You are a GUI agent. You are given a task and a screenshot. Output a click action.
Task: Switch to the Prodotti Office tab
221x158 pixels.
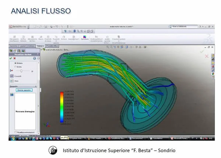click(x=50, y=45)
